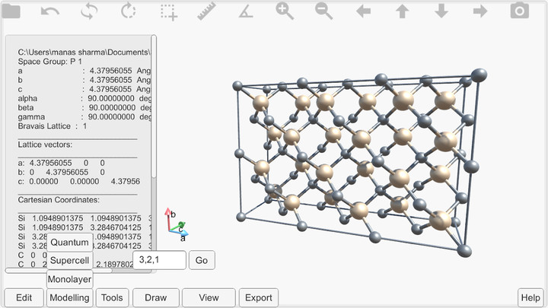Take a screenshot with the camera icon

pyautogui.click(x=519, y=11)
